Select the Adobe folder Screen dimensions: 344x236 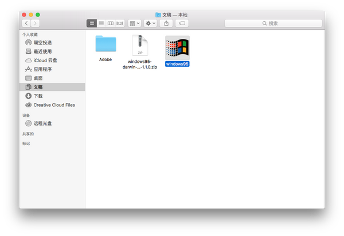tap(105, 49)
